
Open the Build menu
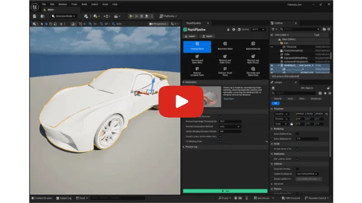point(84,5)
